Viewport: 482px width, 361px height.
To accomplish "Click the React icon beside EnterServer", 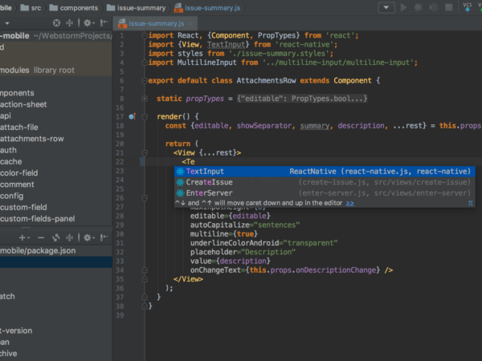I will 180,193.
